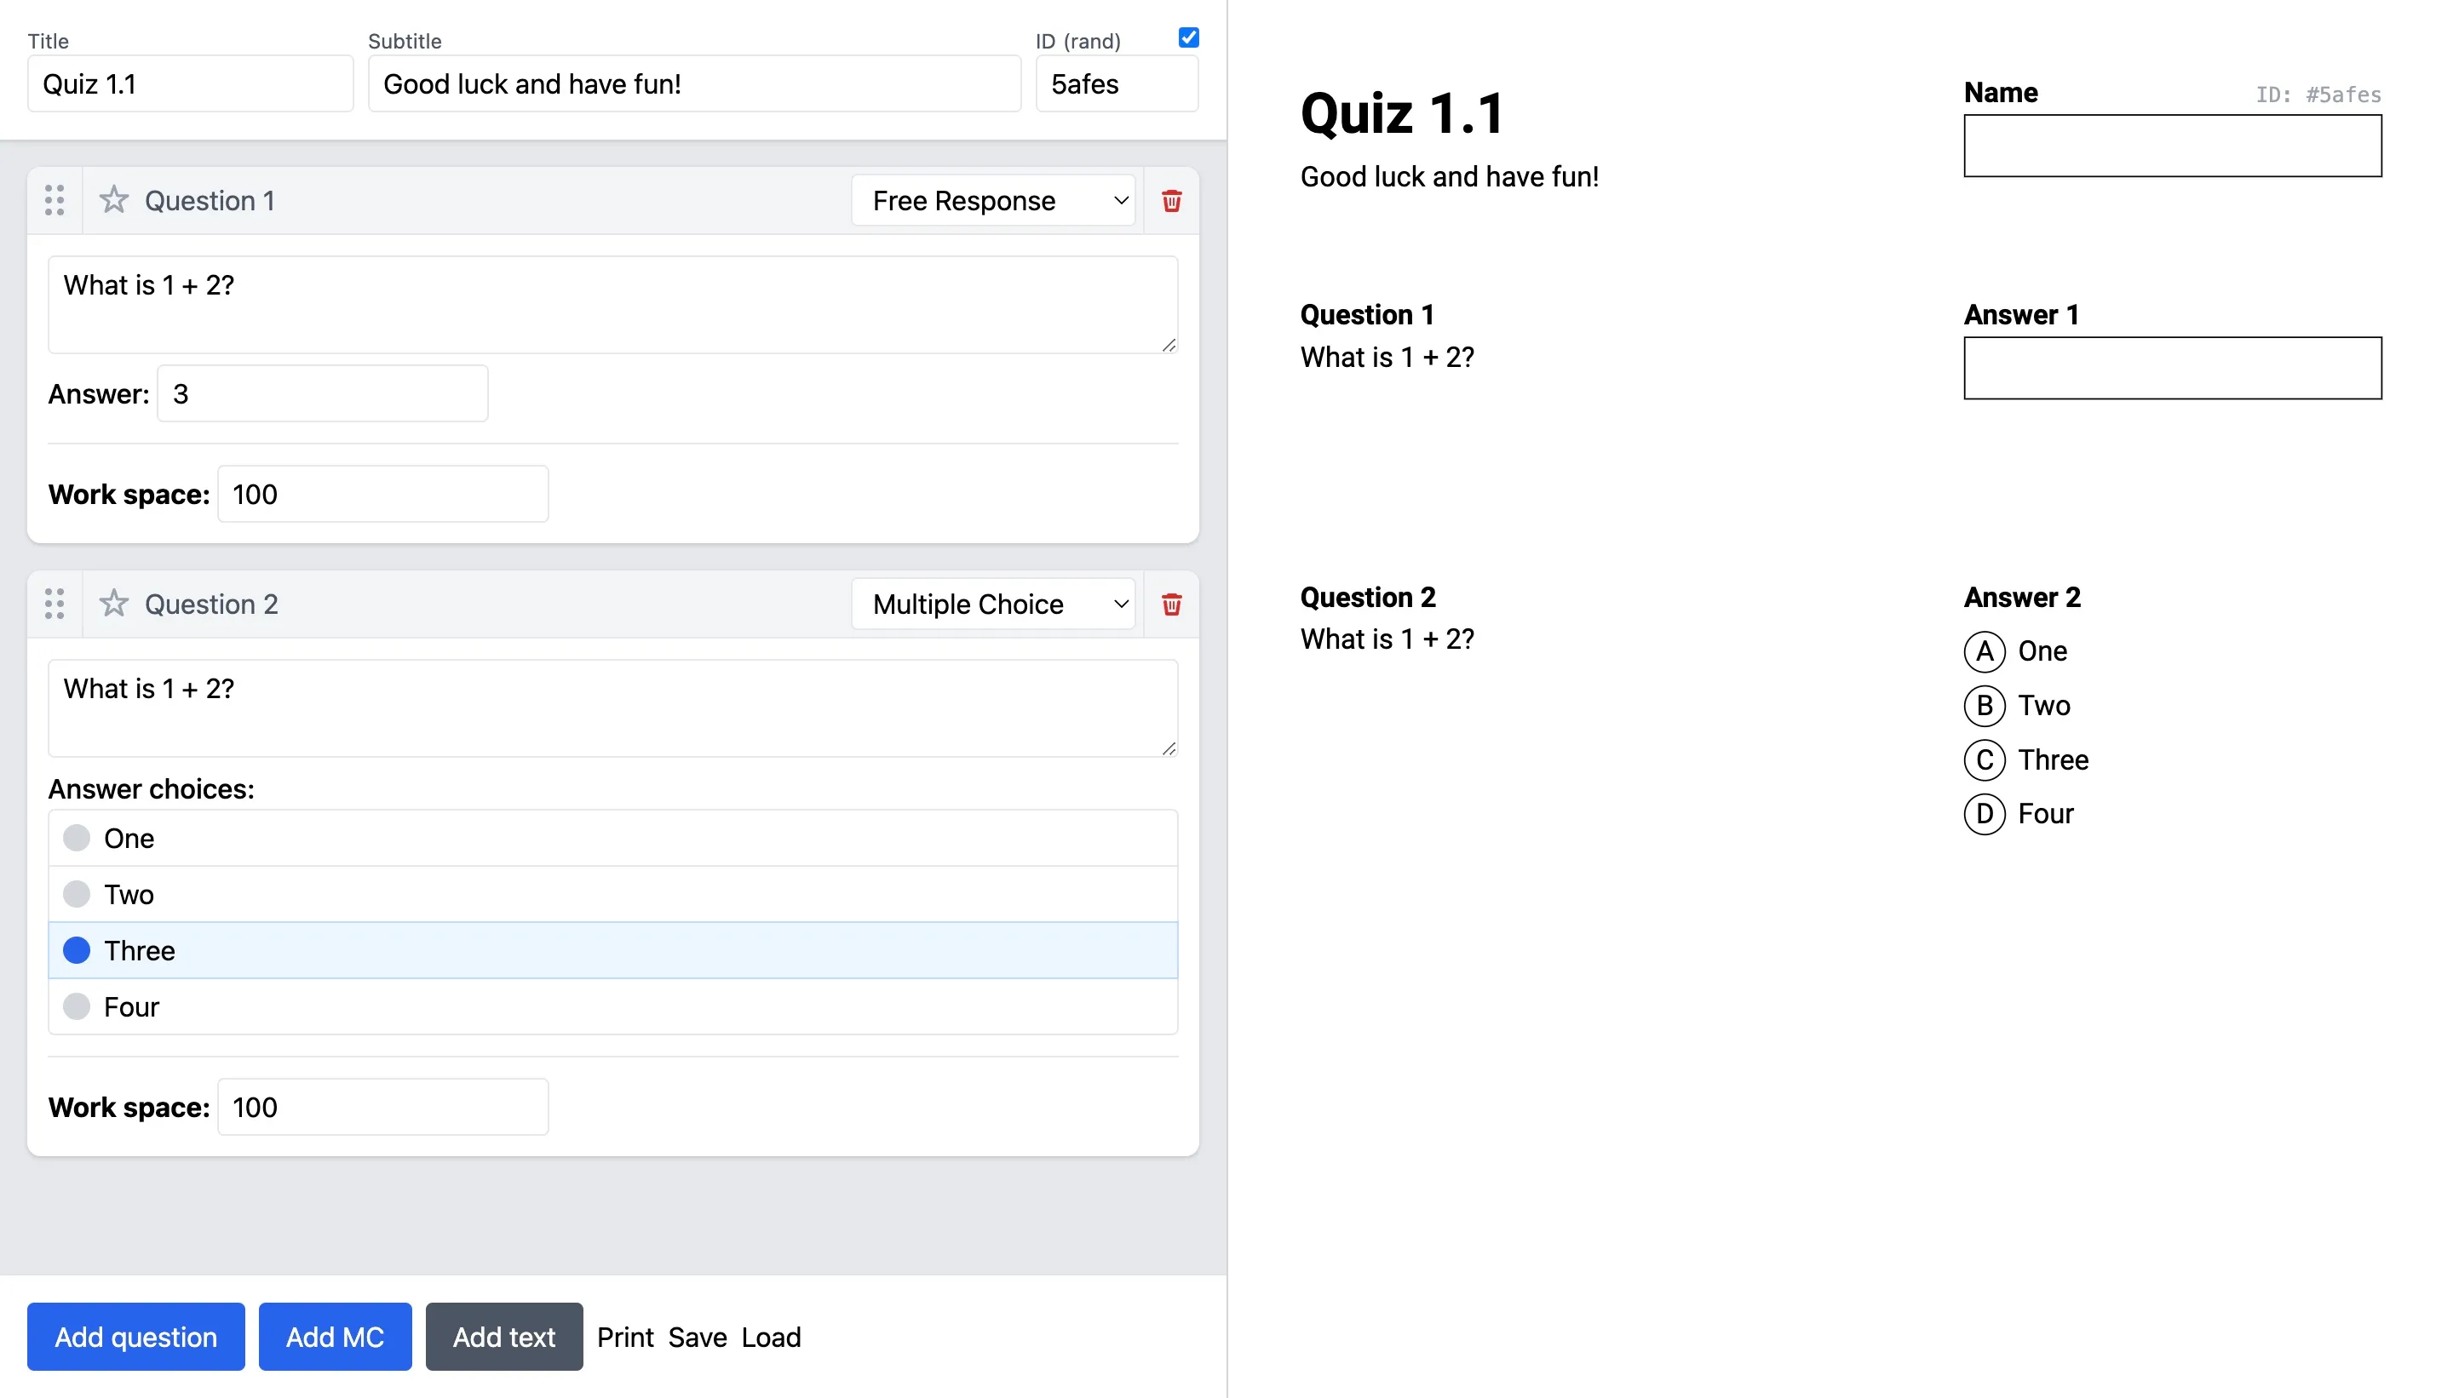The height and width of the screenshot is (1398, 2453).
Task: Click the Print option
Action: click(x=623, y=1336)
